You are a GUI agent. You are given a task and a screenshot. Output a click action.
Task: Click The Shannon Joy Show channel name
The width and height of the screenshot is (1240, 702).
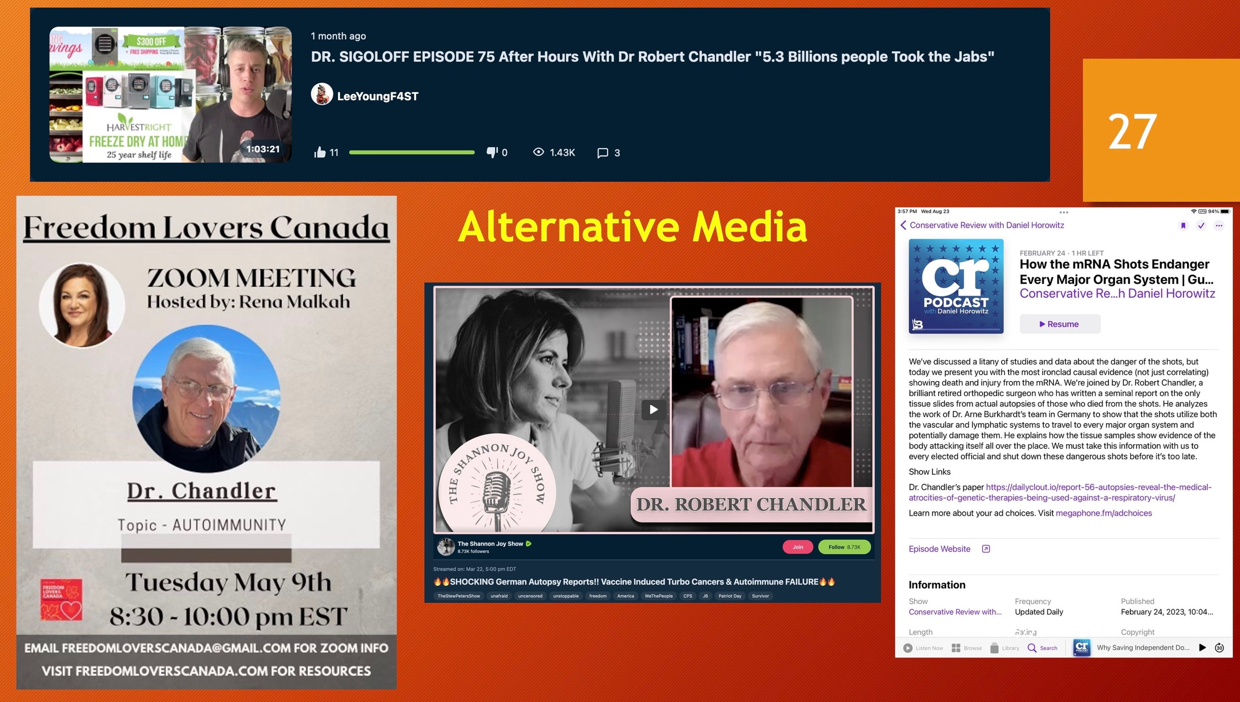click(x=490, y=543)
